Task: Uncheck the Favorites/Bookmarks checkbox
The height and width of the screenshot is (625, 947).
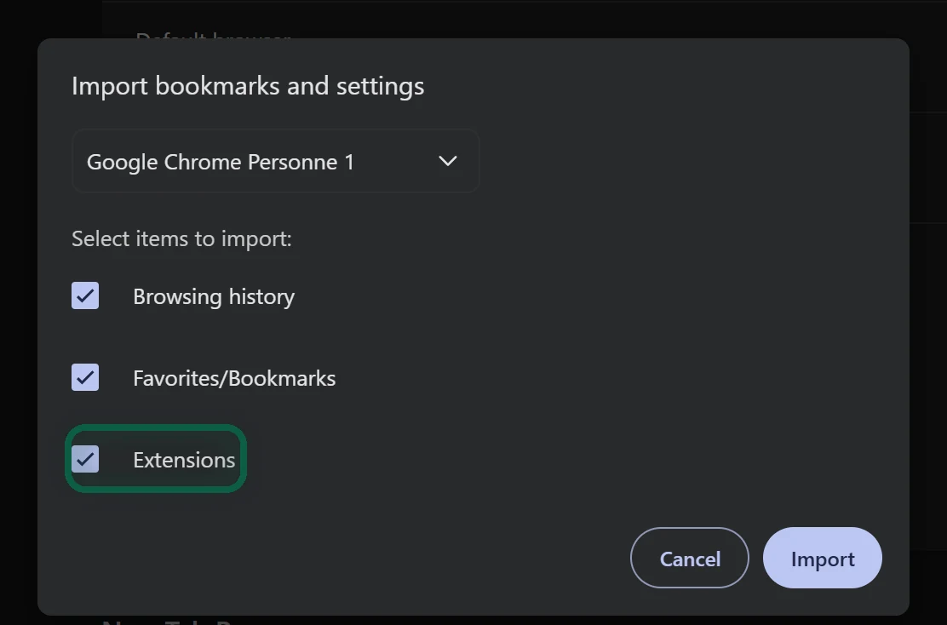Action: (x=85, y=377)
